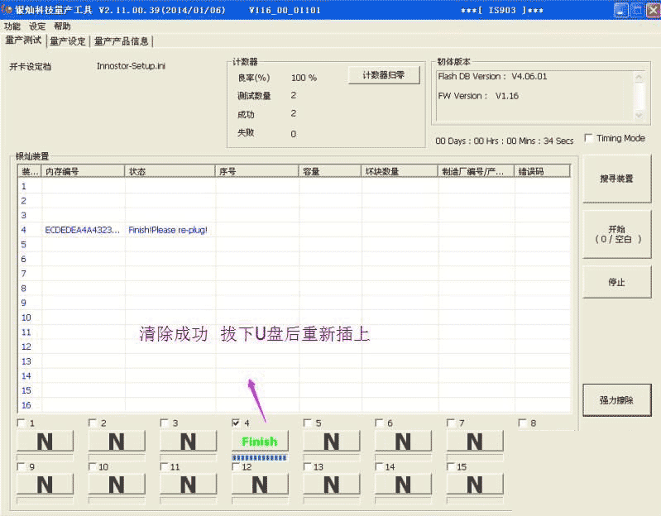The height and width of the screenshot is (516, 661).
Task: Check the port 14 checkbox
Action: click(x=379, y=466)
